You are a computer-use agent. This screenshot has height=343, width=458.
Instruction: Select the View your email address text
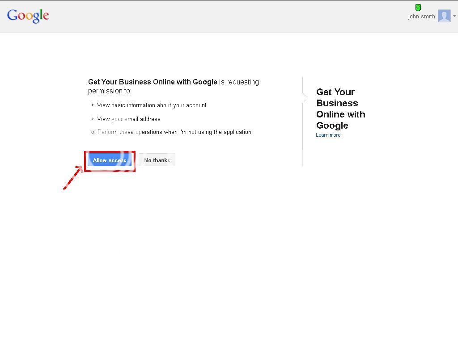pos(129,119)
